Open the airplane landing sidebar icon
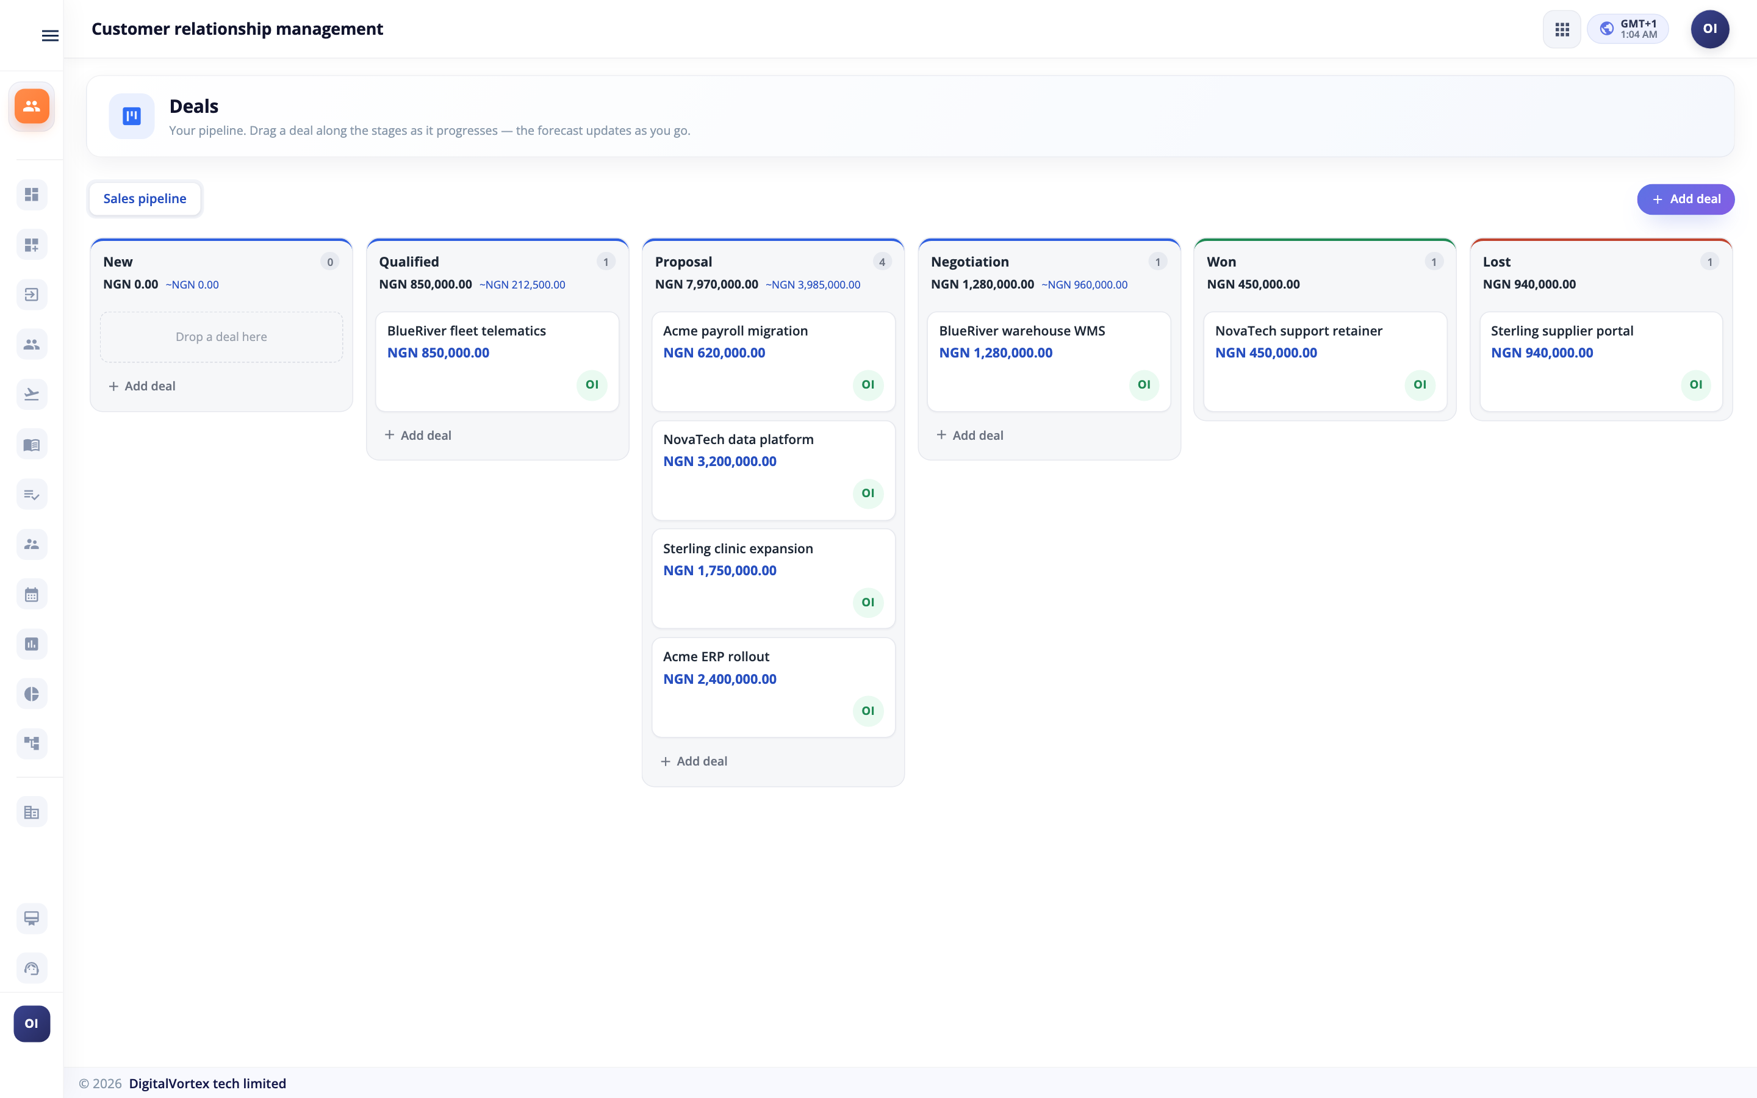This screenshot has width=1757, height=1098. [31, 394]
